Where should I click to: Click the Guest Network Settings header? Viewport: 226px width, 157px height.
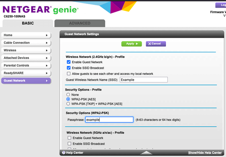point(82,34)
